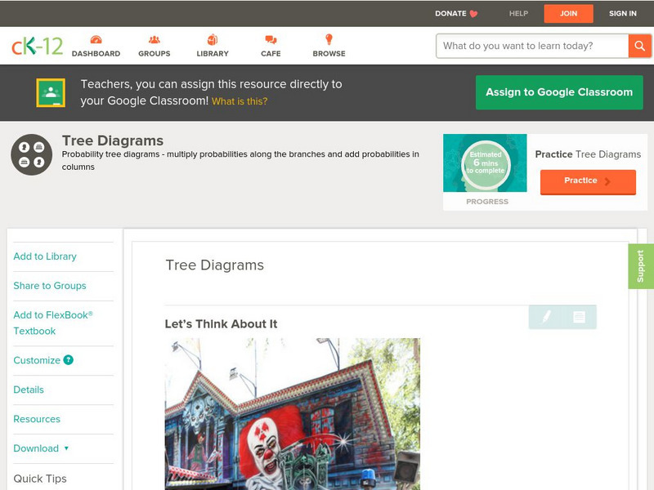Go to GROUPS menu item

(155, 53)
